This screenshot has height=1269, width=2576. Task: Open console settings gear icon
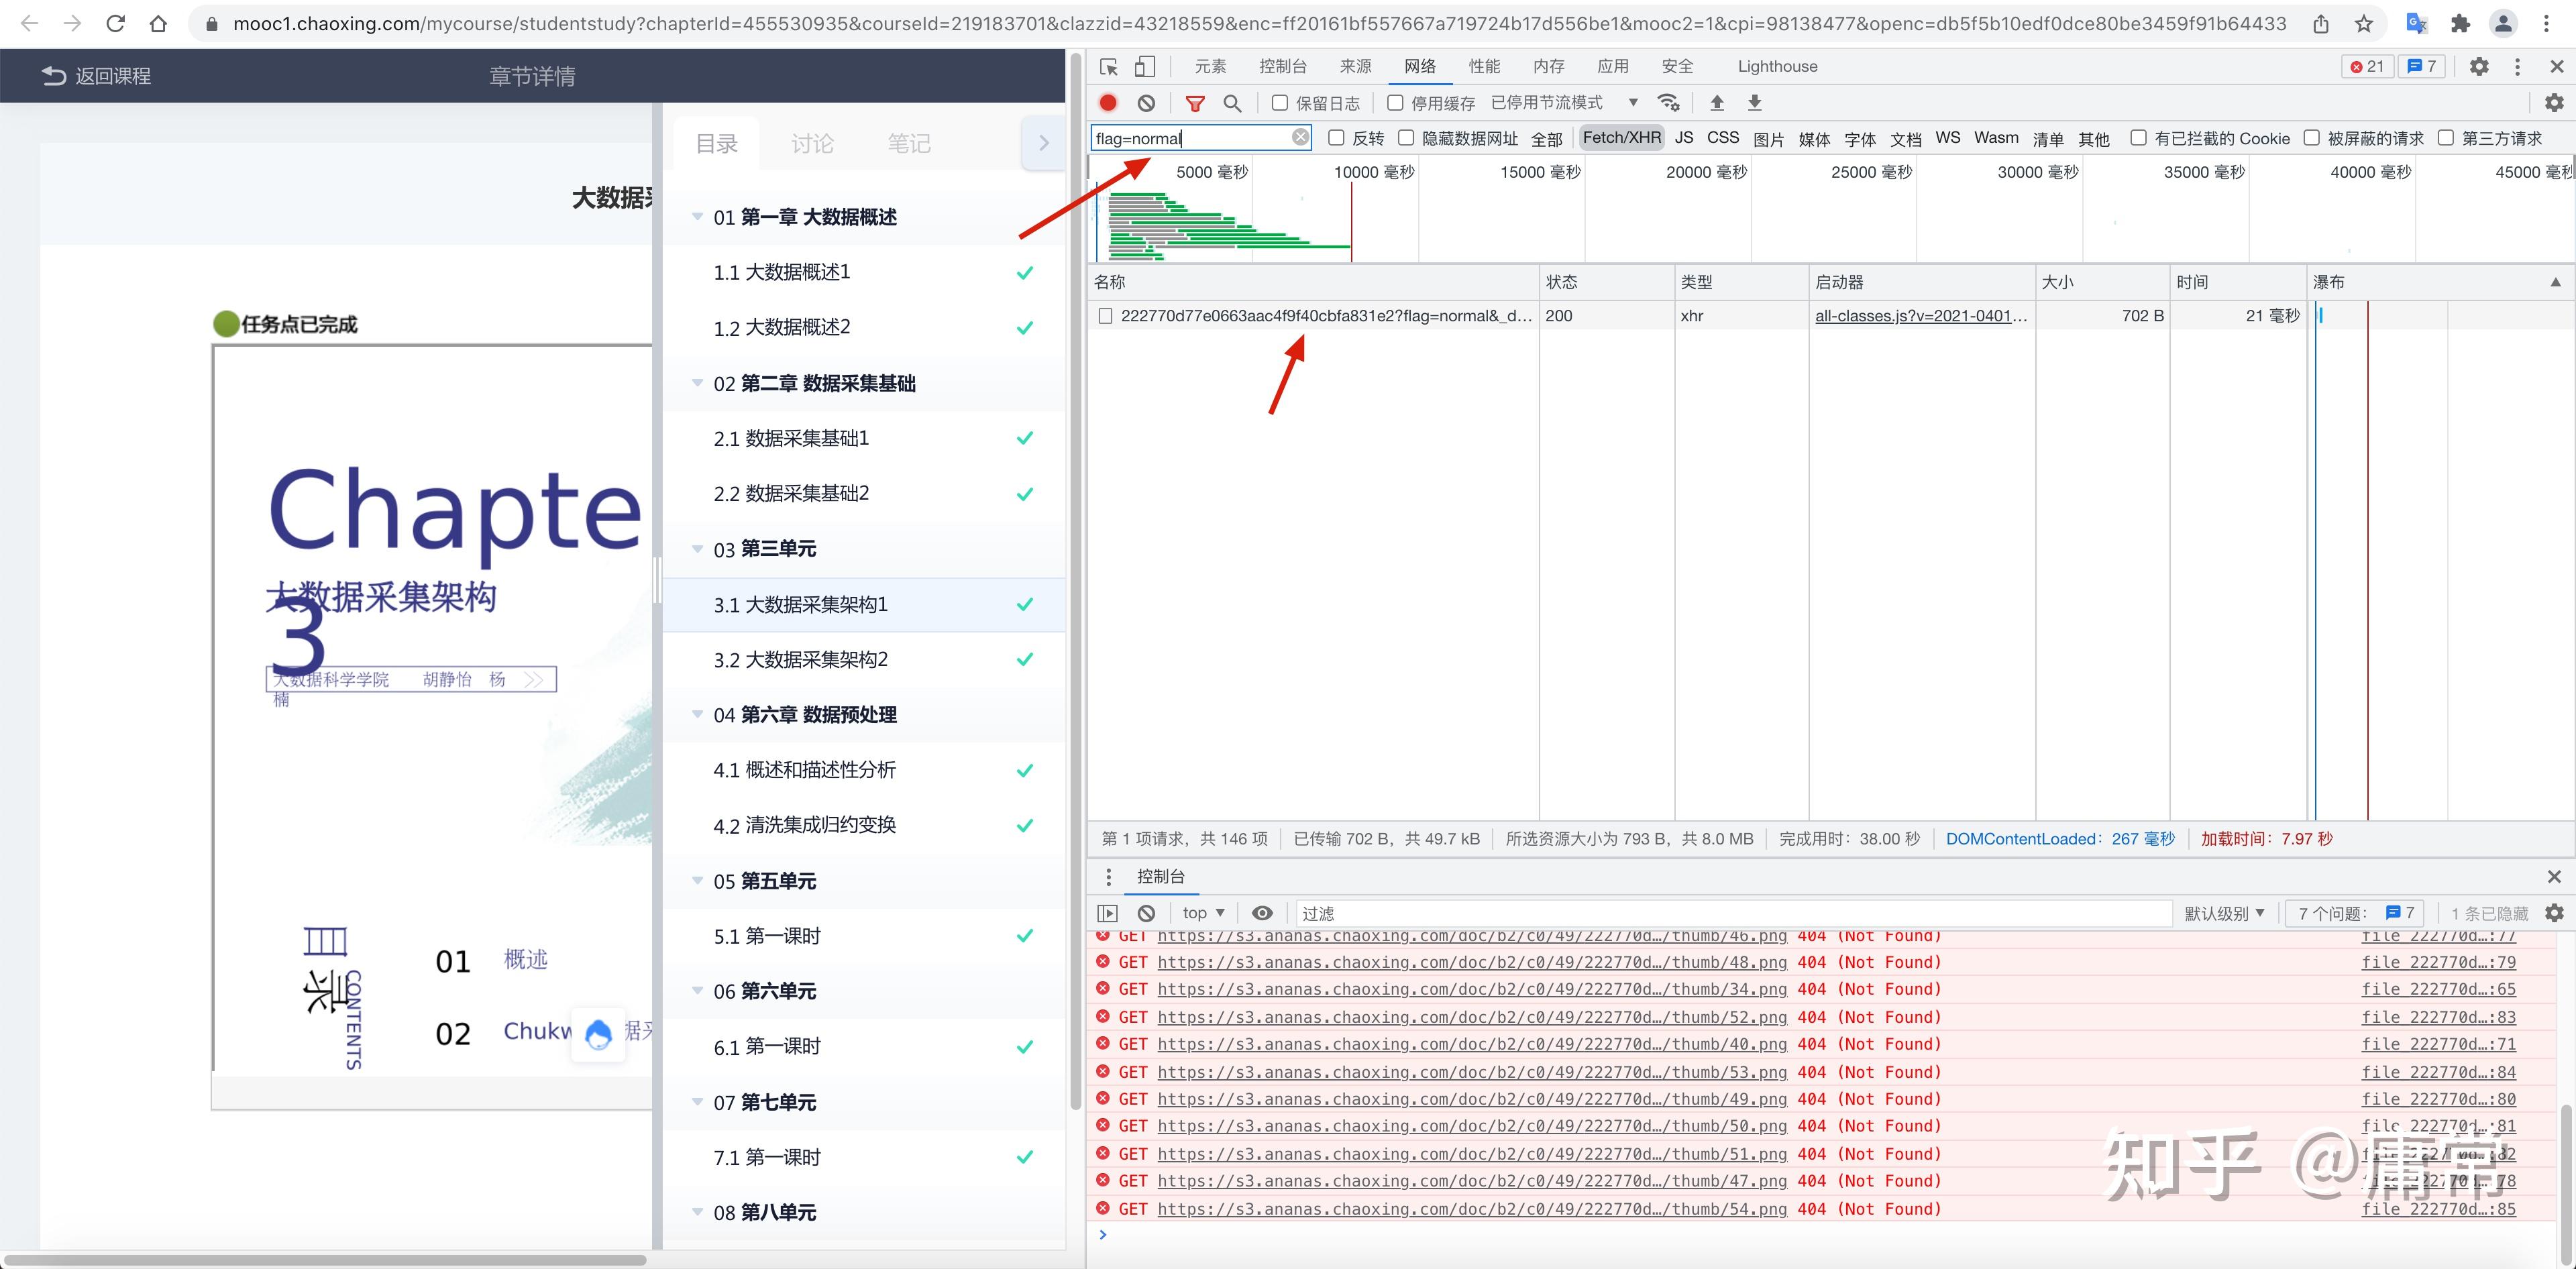(x=2554, y=913)
